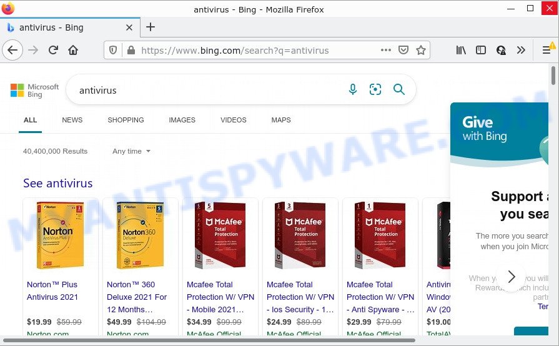Click the $29.99 McAfee product image
Viewport: 559px width, 346px height.
tap(380, 235)
